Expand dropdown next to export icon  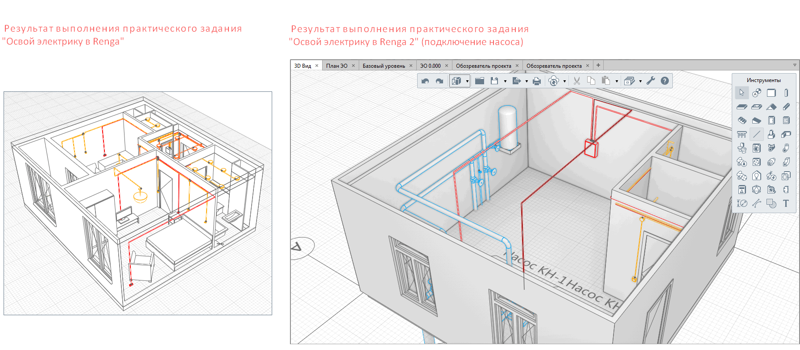coord(526,81)
